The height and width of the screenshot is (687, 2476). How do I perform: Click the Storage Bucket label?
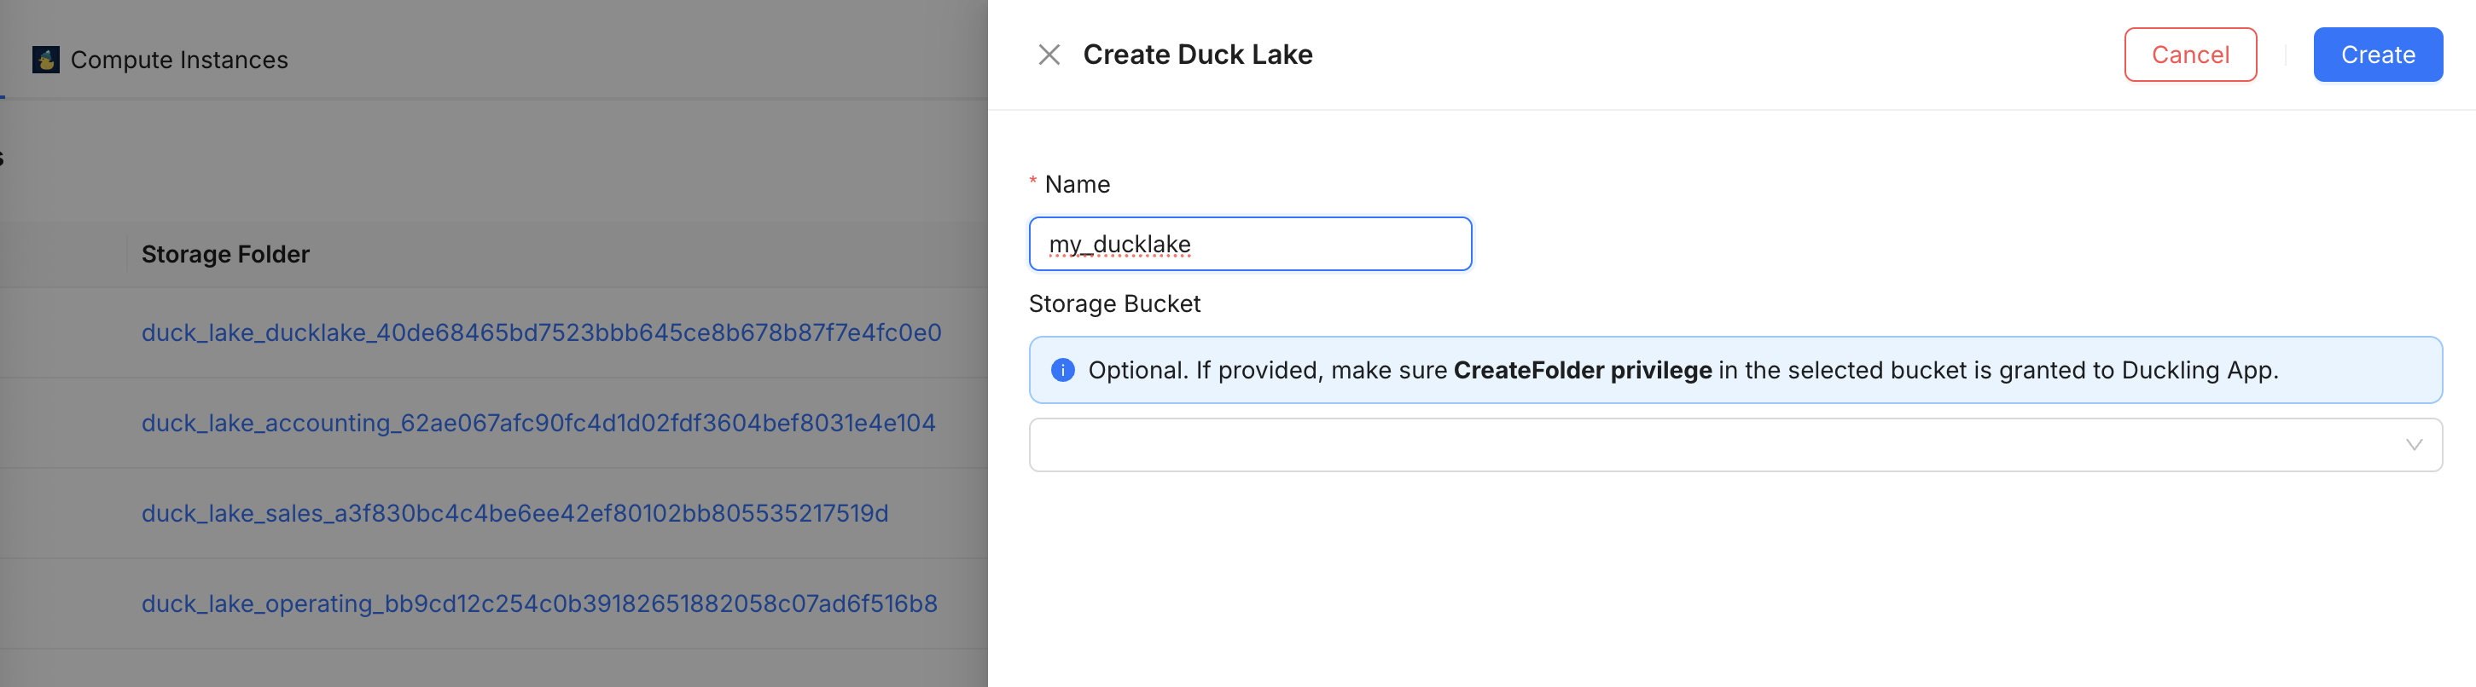click(x=1114, y=303)
